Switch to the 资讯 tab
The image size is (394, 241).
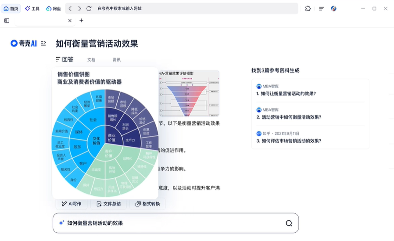116,60
